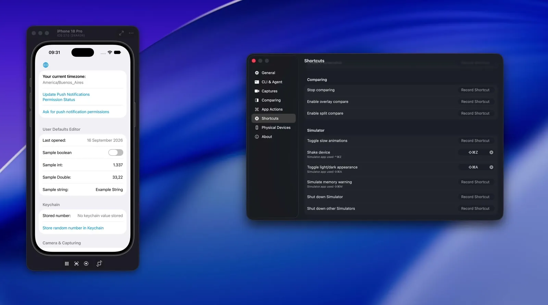Open the three-dot more menu in simulator window
This screenshot has width=548, height=305.
pyautogui.click(x=131, y=33)
